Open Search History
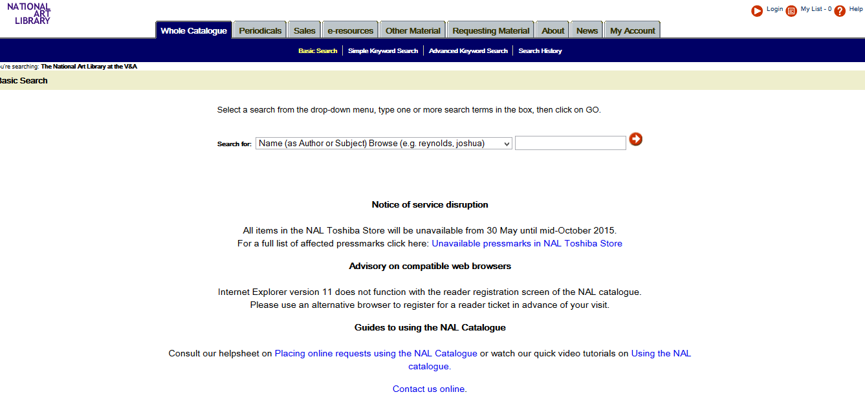Screen dimensions: 865x412 540,50
